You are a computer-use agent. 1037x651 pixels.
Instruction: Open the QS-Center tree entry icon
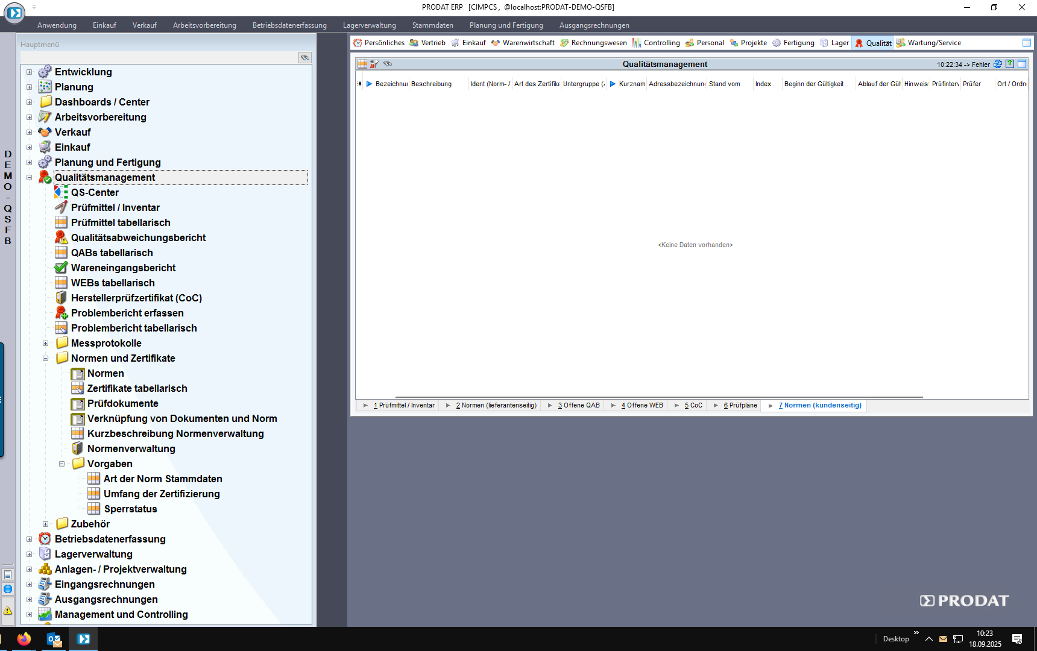tap(61, 192)
